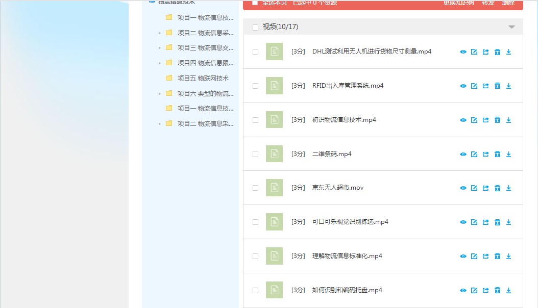Download 京东无人超市.mov file
538x308 pixels.
[508, 188]
